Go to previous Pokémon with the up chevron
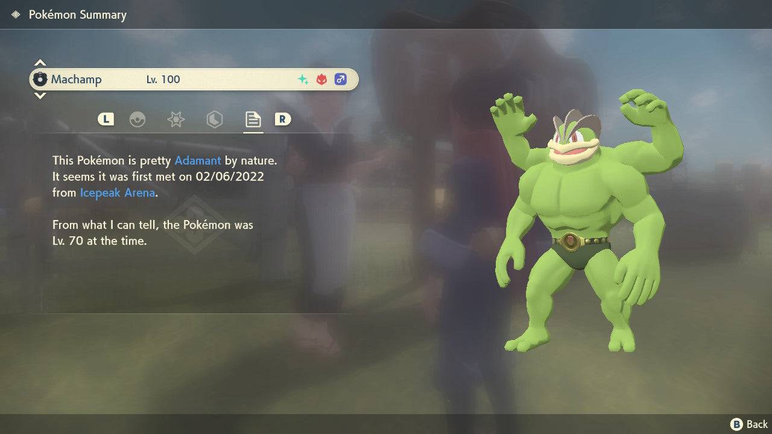 [x=40, y=63]
